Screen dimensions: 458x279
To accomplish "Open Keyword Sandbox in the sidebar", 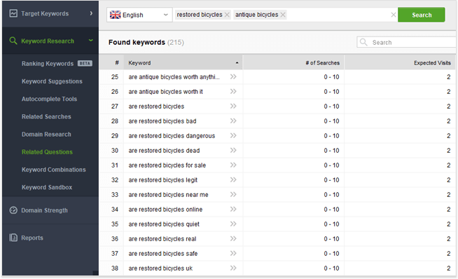I will click(x=47, y=187).
